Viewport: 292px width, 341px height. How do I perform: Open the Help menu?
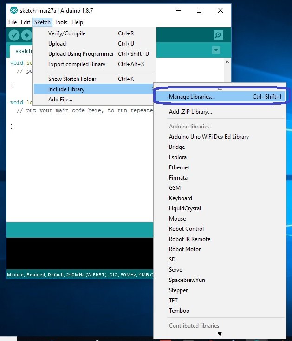click(x=77, y=22)
